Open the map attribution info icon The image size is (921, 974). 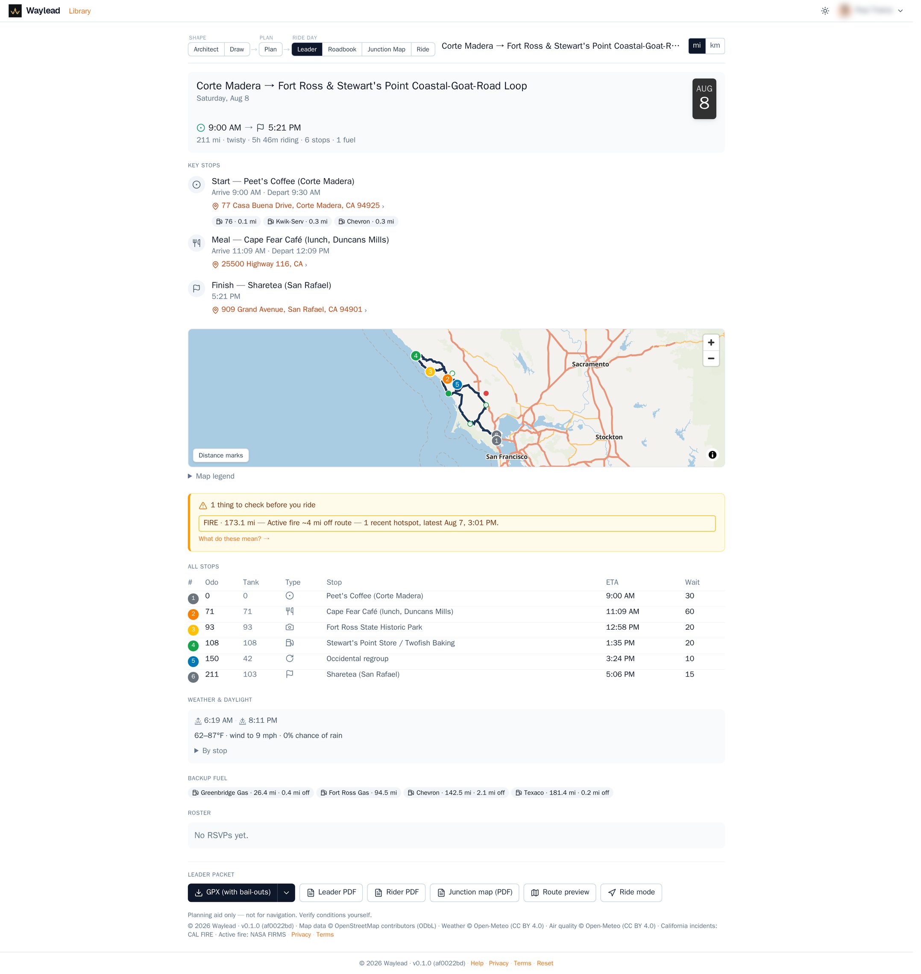pos(719,459)
